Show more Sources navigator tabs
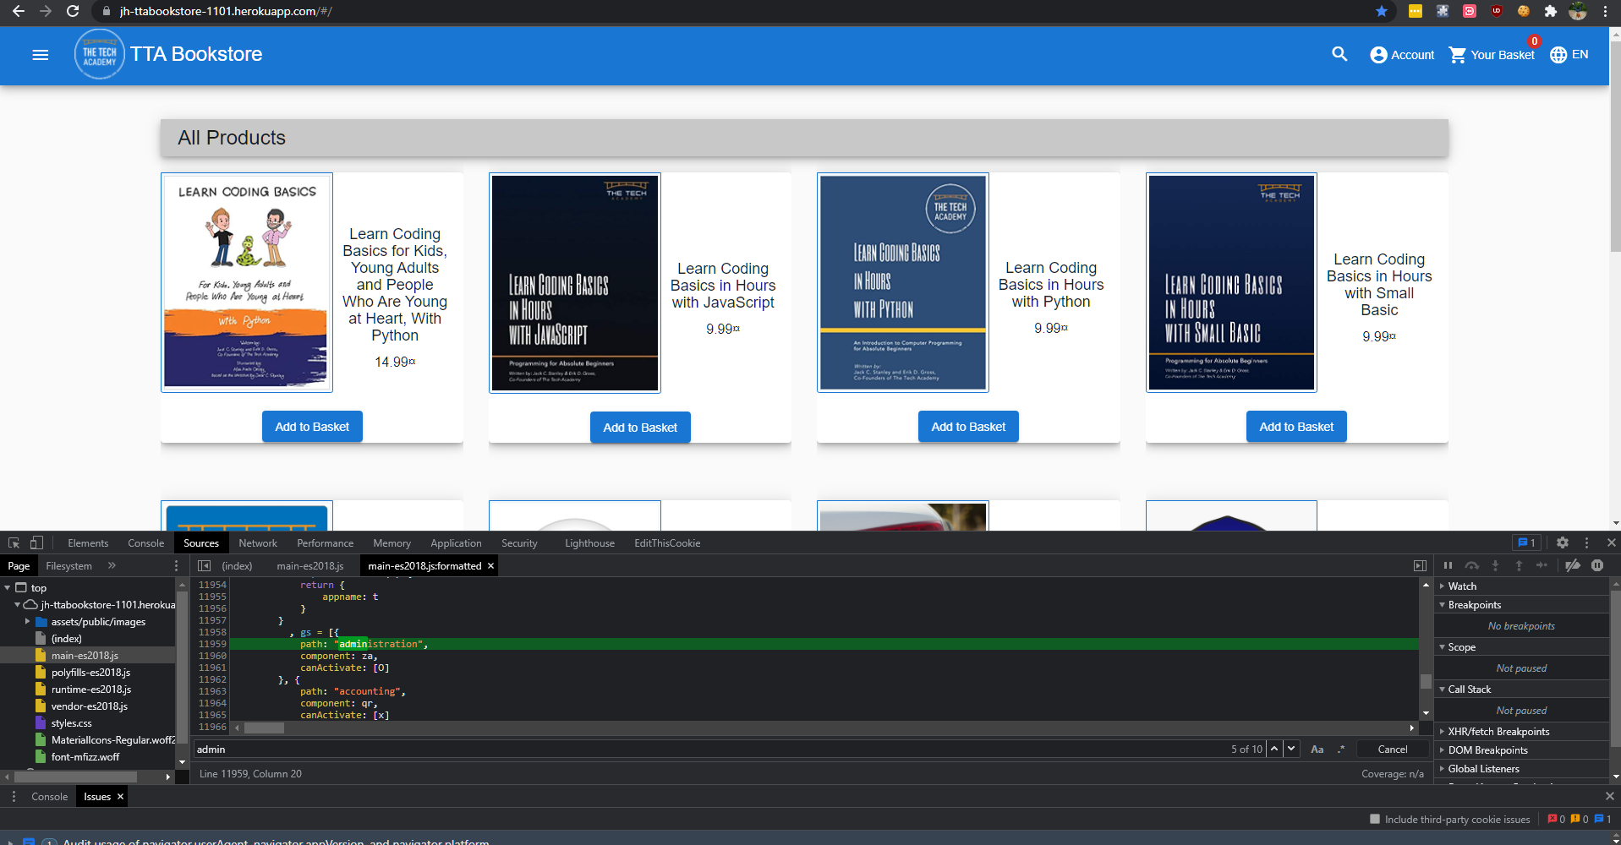This screenshot has width=1621, height=845. 112,565
